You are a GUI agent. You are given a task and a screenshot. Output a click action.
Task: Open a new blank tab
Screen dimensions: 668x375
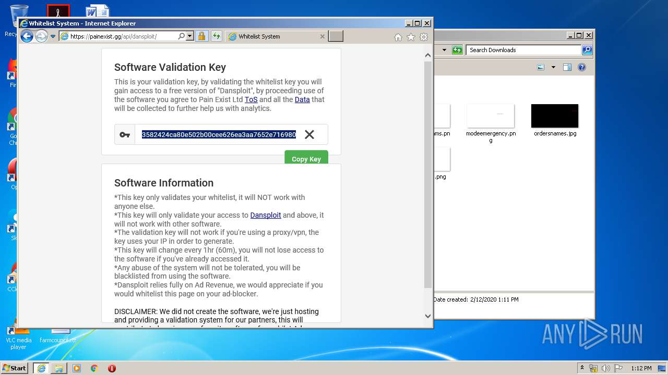(336, 36)
